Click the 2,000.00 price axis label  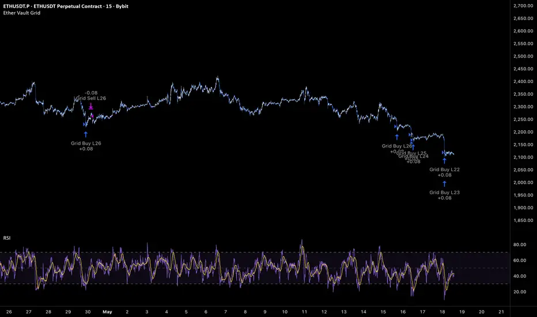[x=523, y=182]
